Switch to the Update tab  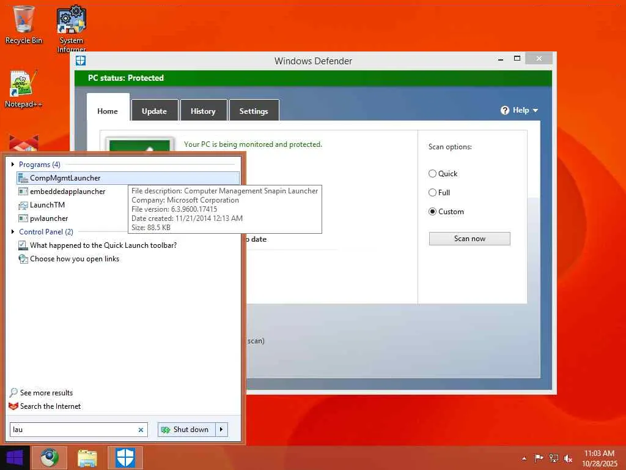coord(155,111)
